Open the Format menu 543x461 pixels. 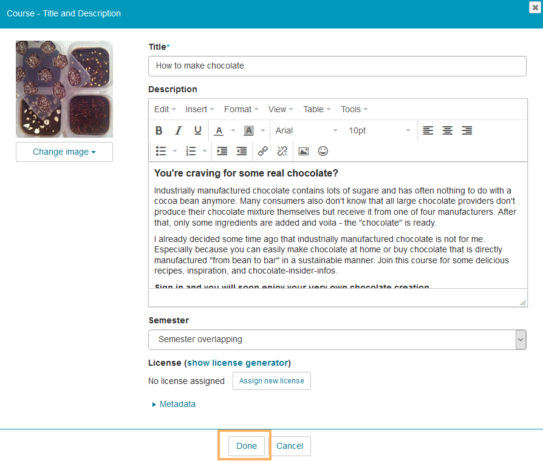[x=241, y=109]
